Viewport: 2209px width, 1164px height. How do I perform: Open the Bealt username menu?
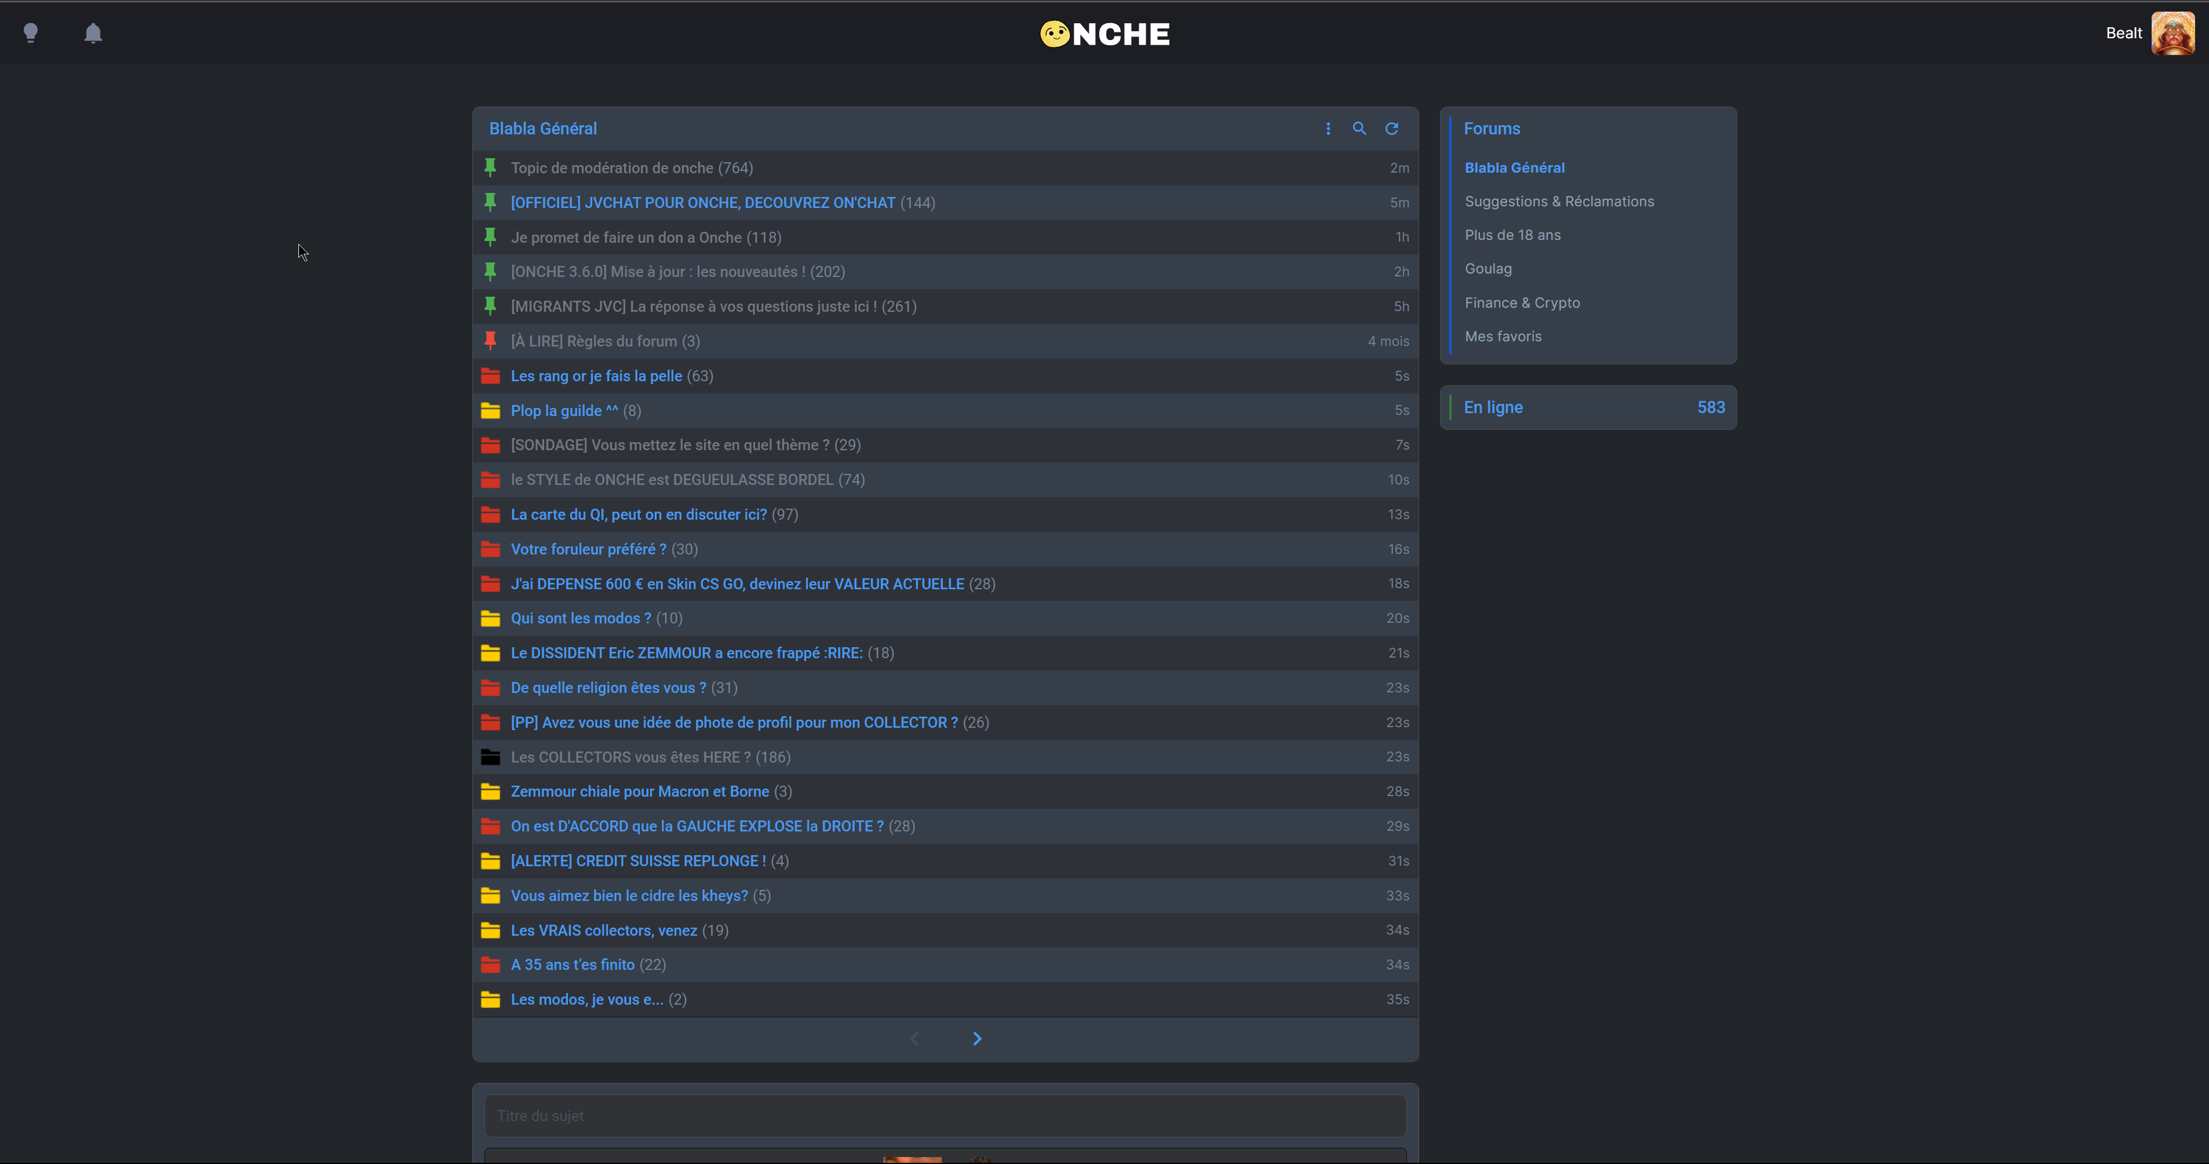(x=2123, y=34)
